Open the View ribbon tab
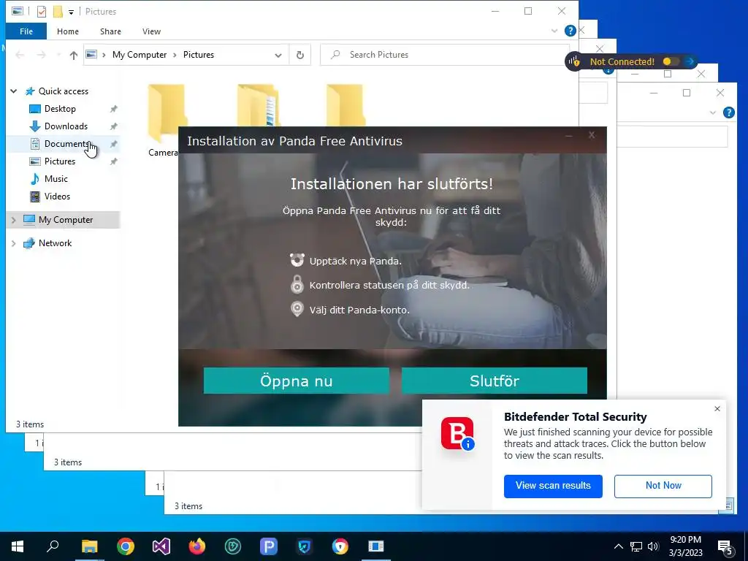The width and height of the screenshot is (748, 561). coord(151,31)
